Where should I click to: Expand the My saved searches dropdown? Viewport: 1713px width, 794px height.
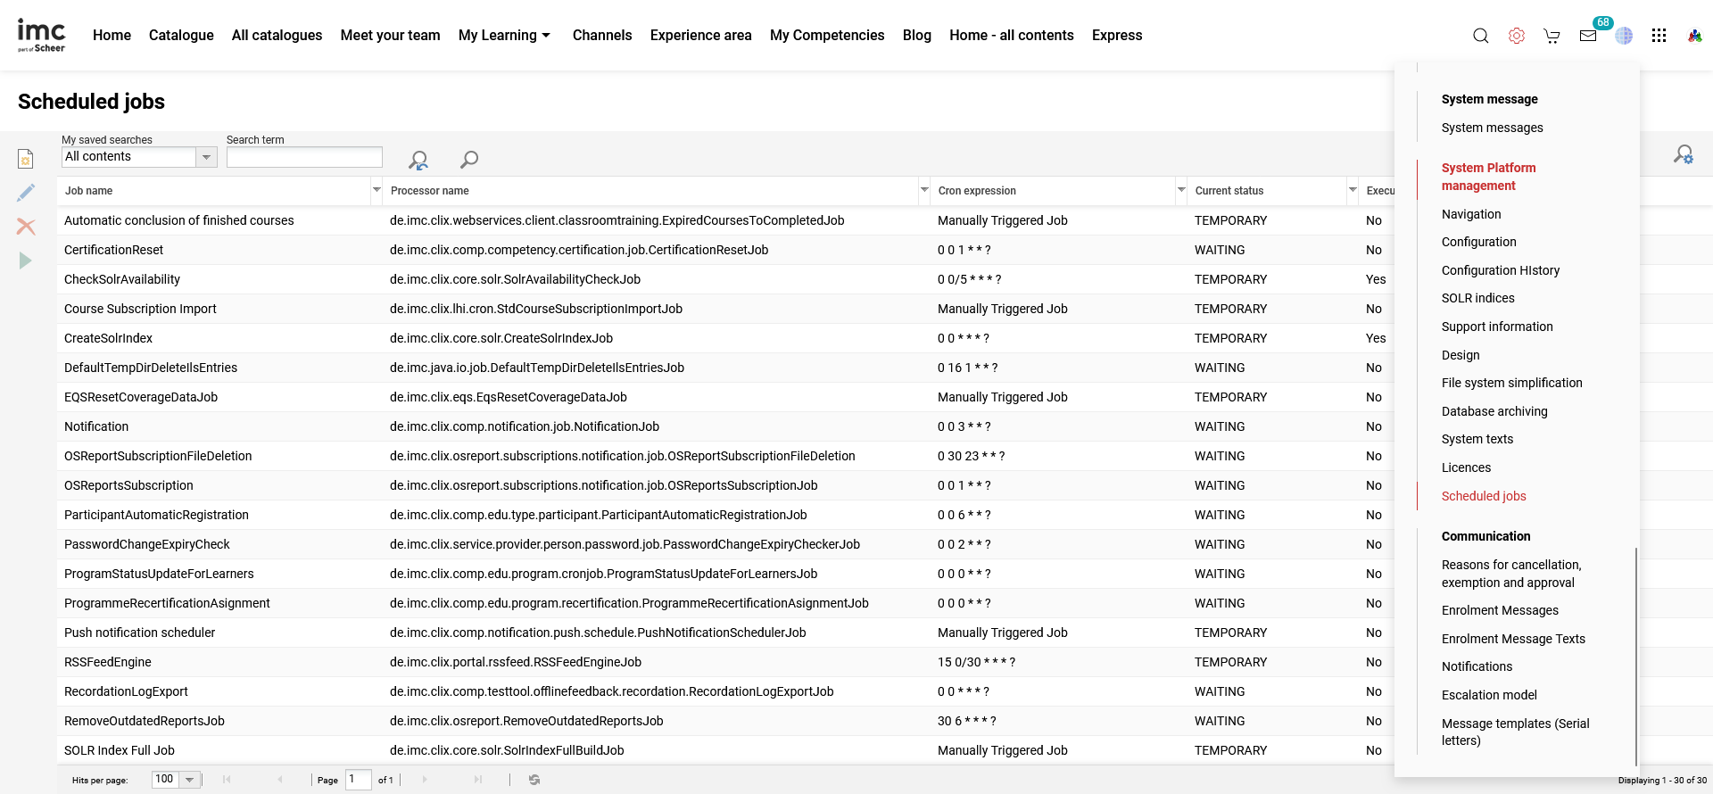click(206, 157)
